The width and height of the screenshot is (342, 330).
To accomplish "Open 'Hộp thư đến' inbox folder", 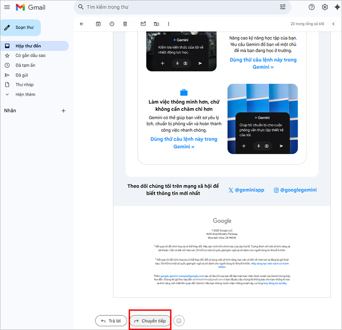I will pos(35,46).
